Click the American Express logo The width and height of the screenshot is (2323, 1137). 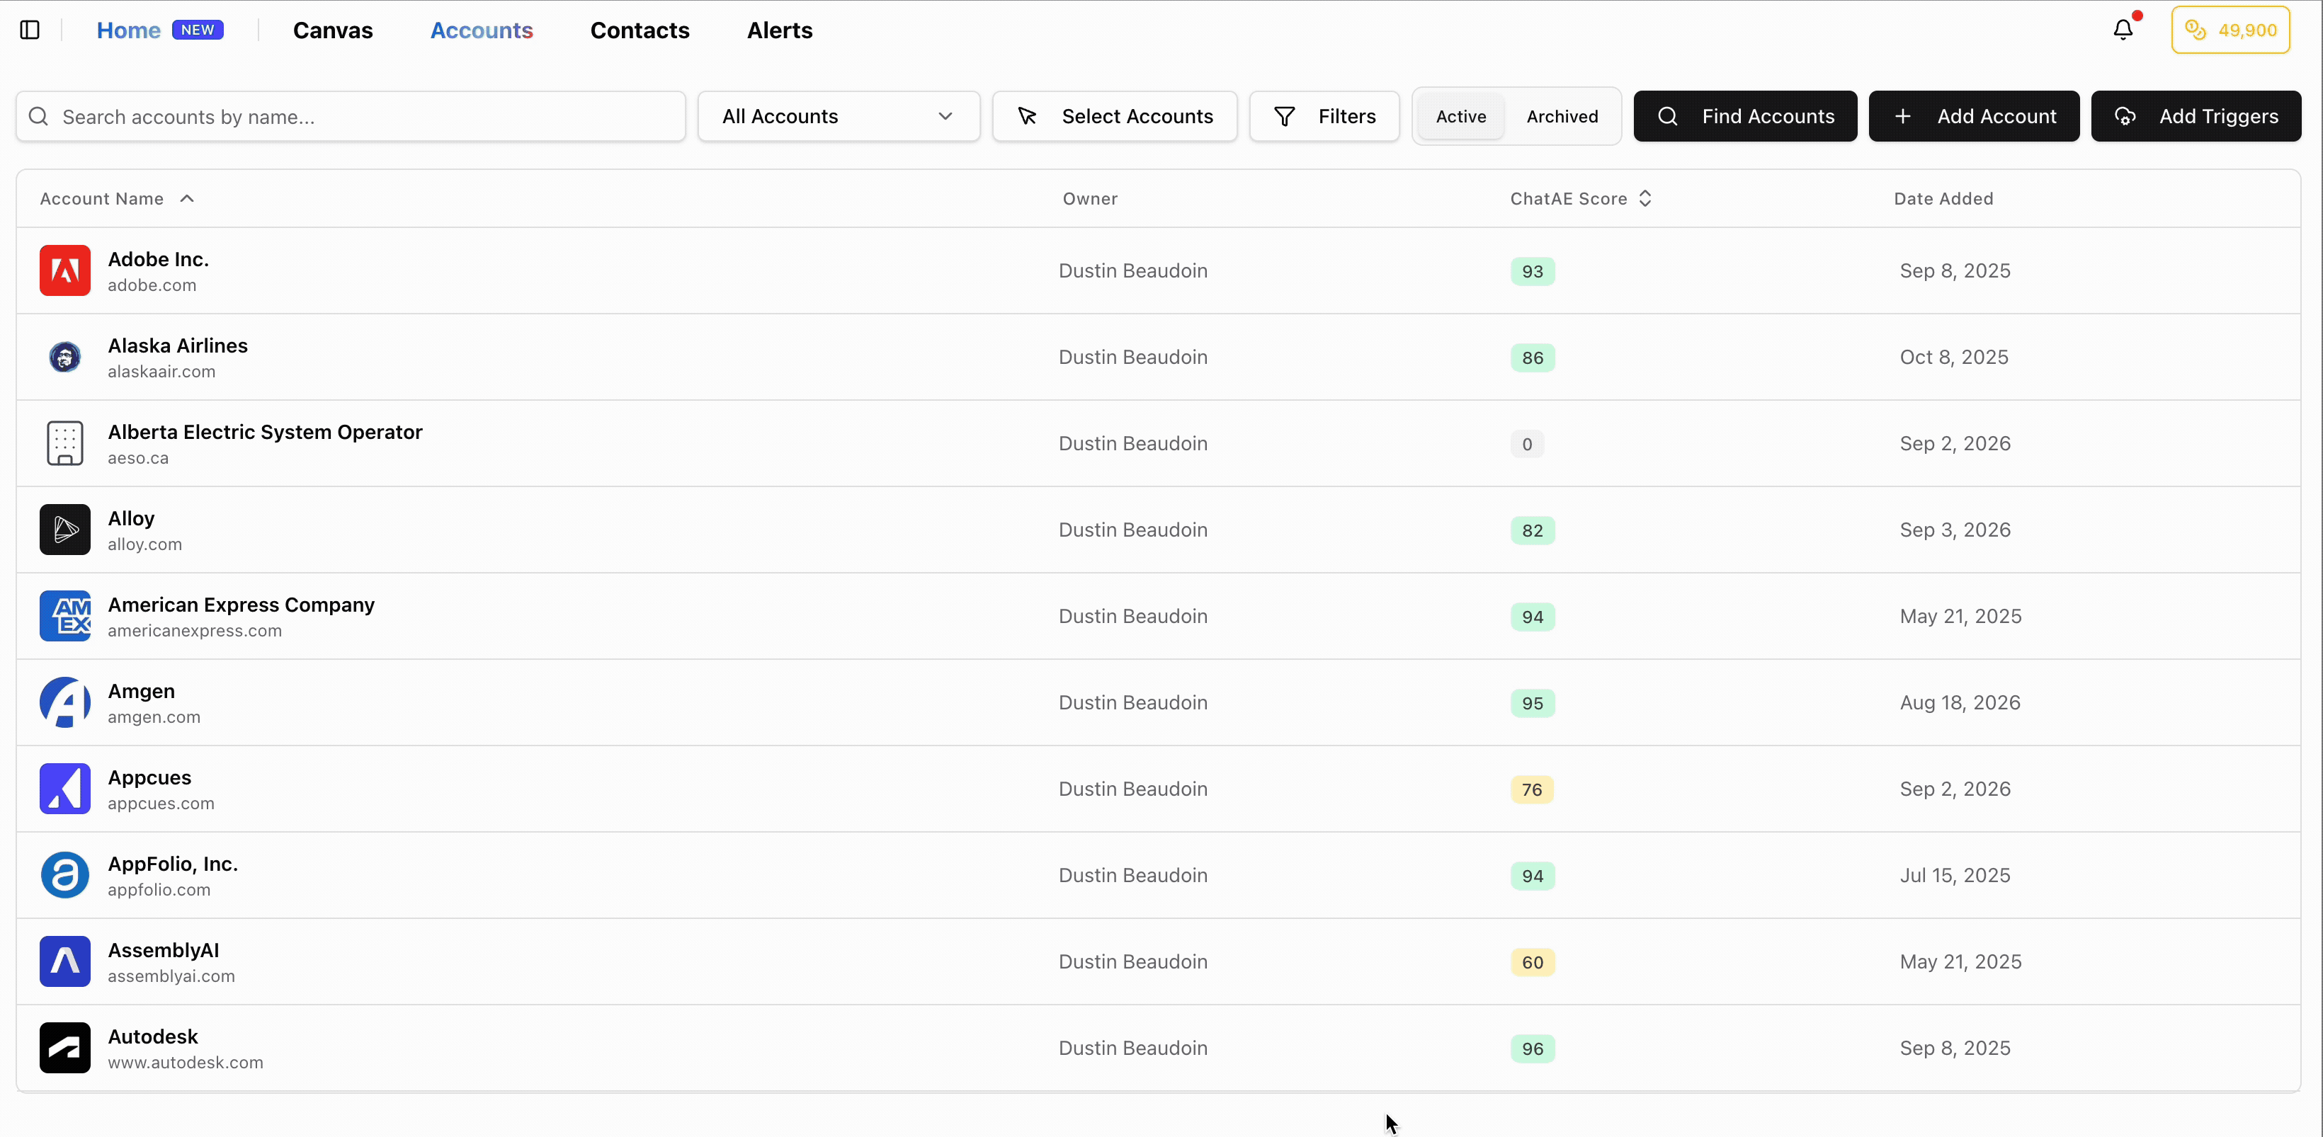point(65,616)
